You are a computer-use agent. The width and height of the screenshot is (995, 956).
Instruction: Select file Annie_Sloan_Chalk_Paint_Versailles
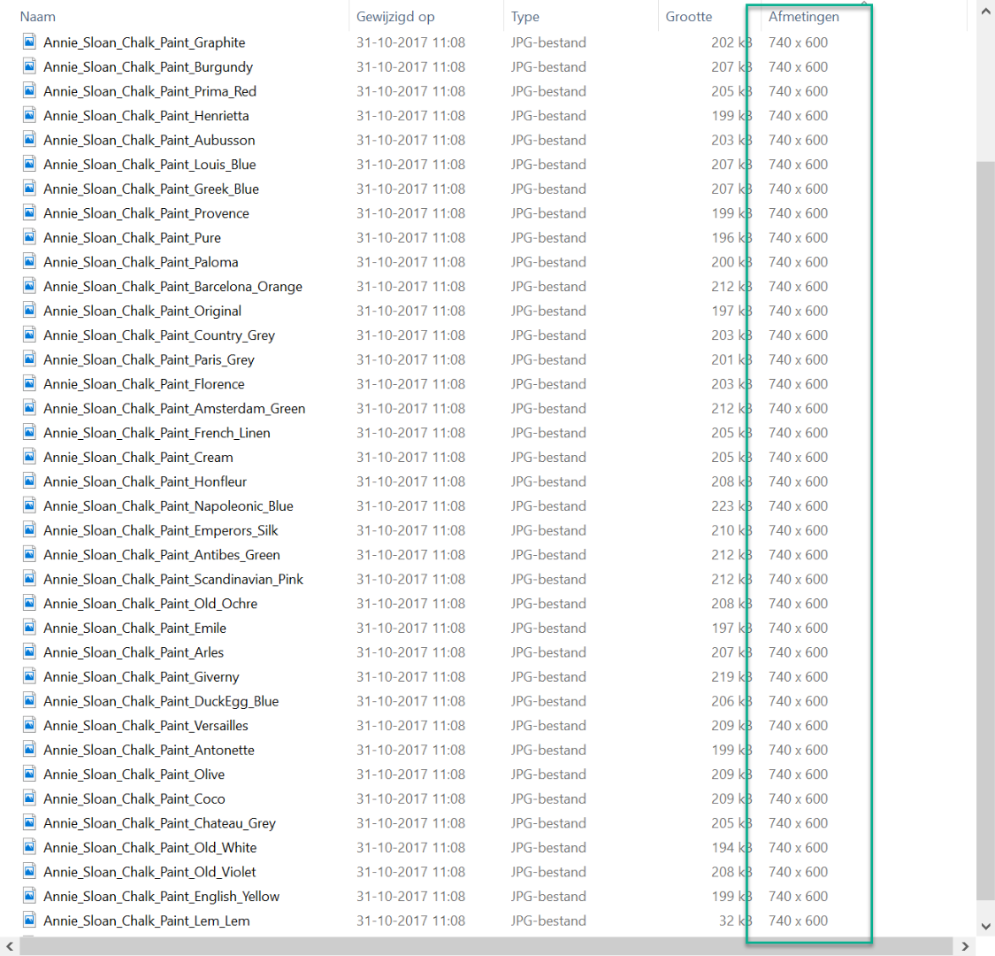(x=146, y=726)
